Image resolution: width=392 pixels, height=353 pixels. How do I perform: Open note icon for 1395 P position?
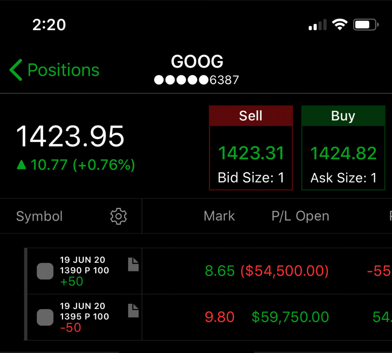[x=133, y=311]
